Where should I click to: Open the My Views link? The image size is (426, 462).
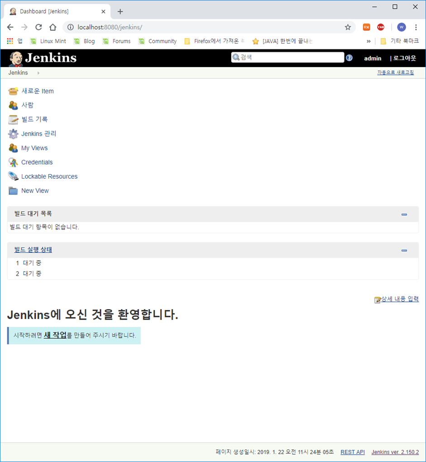pyautogui.click(x=34, y=148)
